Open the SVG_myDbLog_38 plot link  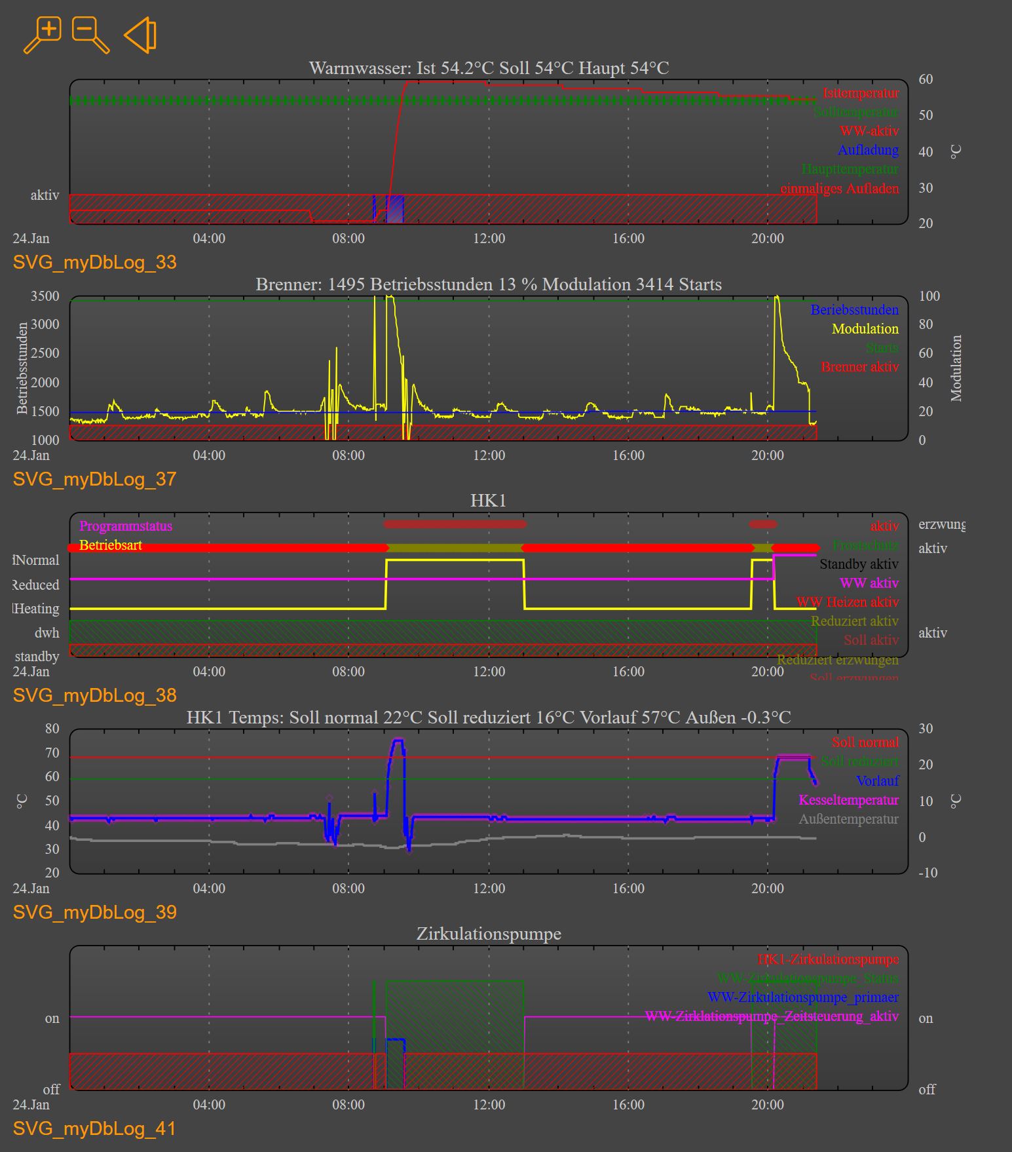click(x=95, y=695)
